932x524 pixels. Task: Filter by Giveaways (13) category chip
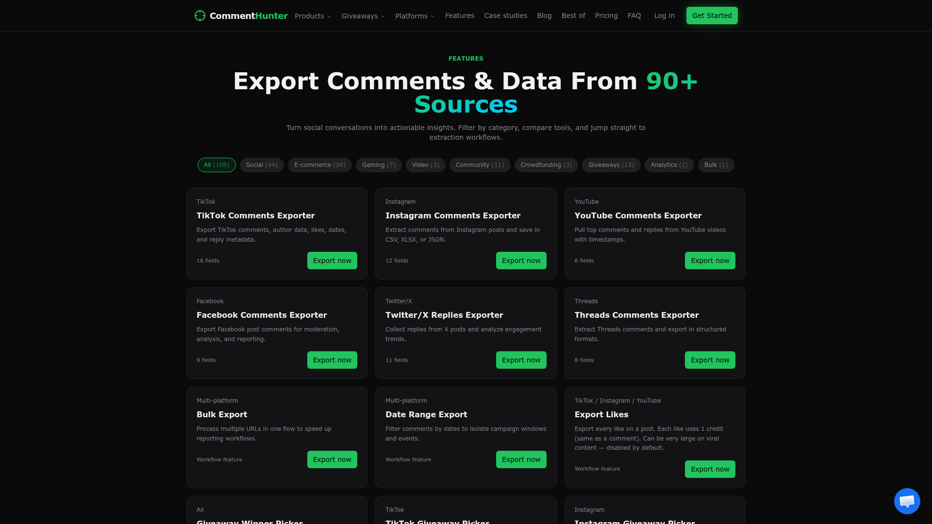(x=611, y=165)
